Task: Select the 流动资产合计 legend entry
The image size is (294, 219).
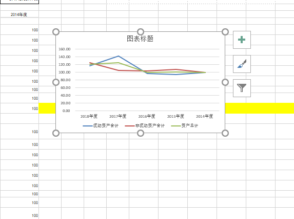Action: tap(101, 125)
